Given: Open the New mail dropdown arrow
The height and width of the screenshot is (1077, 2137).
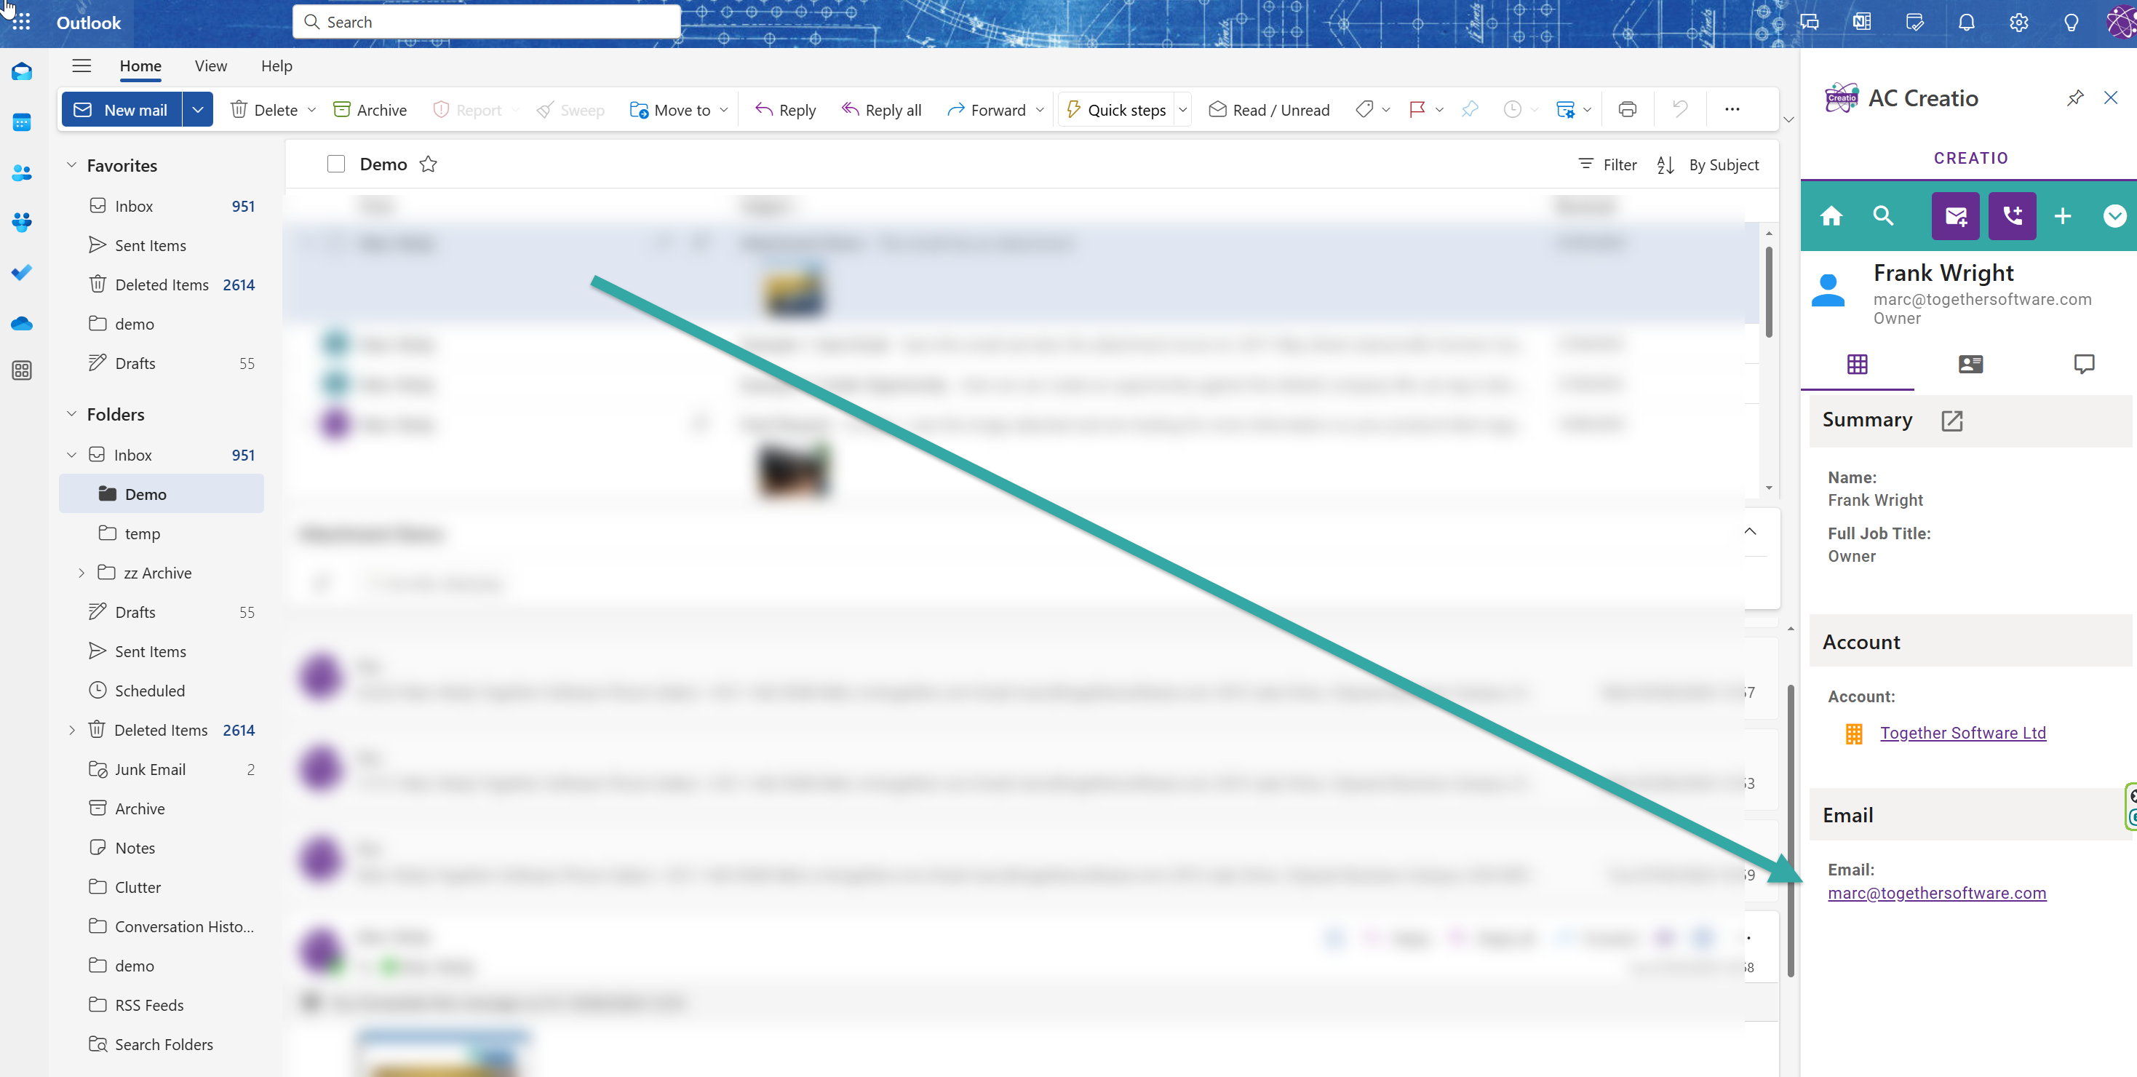Looking at the screenshot, I should (x=197, y=110).
